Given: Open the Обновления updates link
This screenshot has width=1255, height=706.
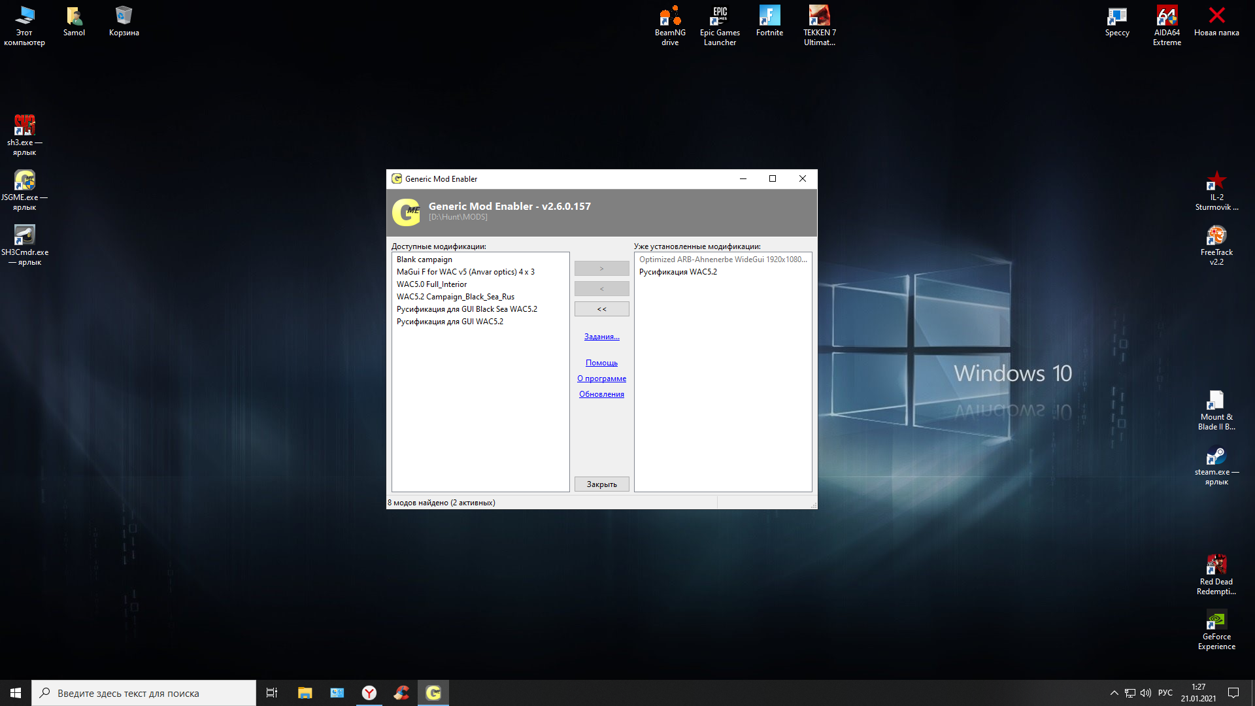Looking at the screenshot, I should [601, 394].
